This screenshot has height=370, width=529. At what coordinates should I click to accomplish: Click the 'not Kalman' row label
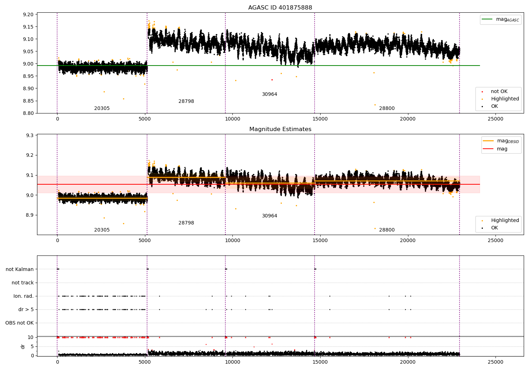(x=20, y=270)
